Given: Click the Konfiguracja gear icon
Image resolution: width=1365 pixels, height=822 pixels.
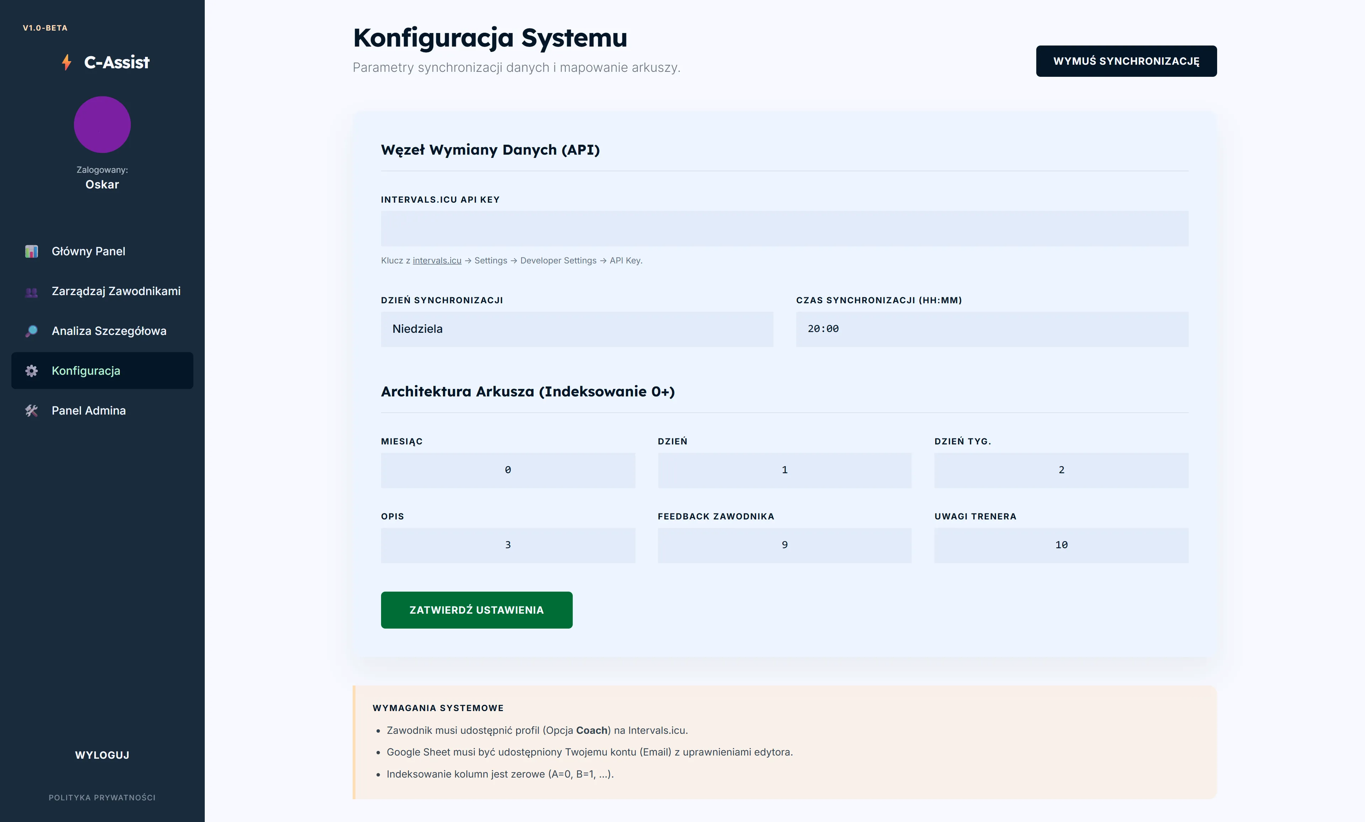Looking at the screenshot, I should (32, 371).
